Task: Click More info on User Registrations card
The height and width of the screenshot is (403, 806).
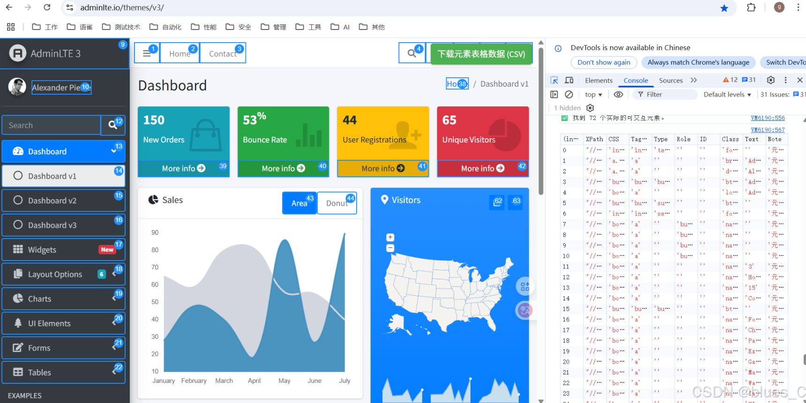Action: coord(383,168)
